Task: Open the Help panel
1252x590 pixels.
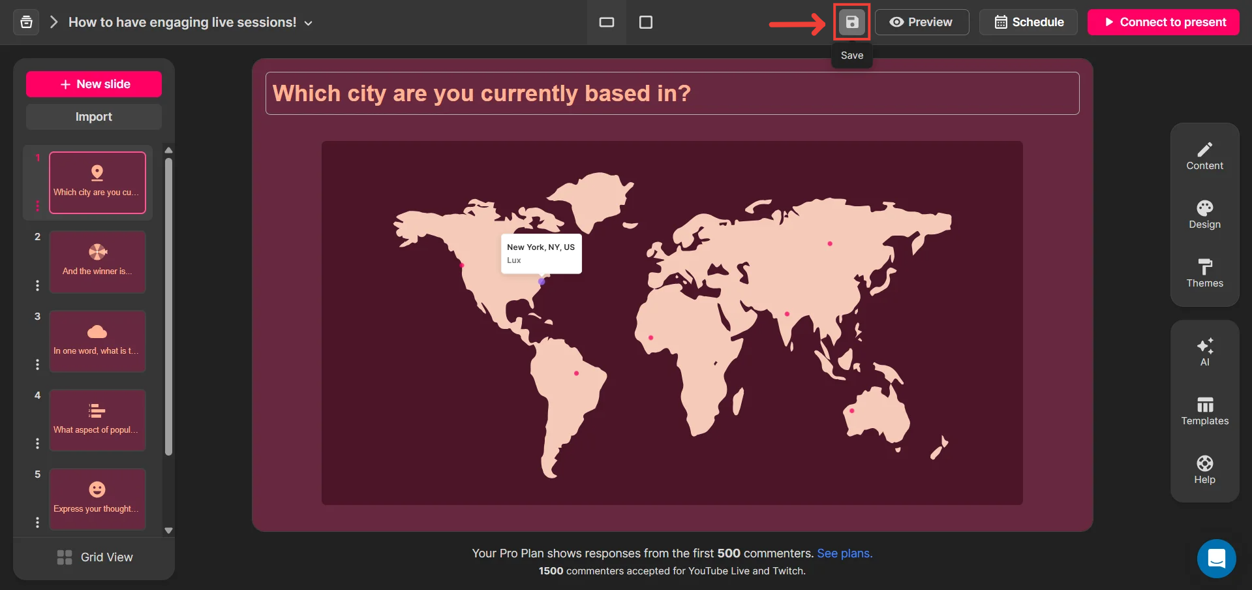Action: pos(1204,471)
